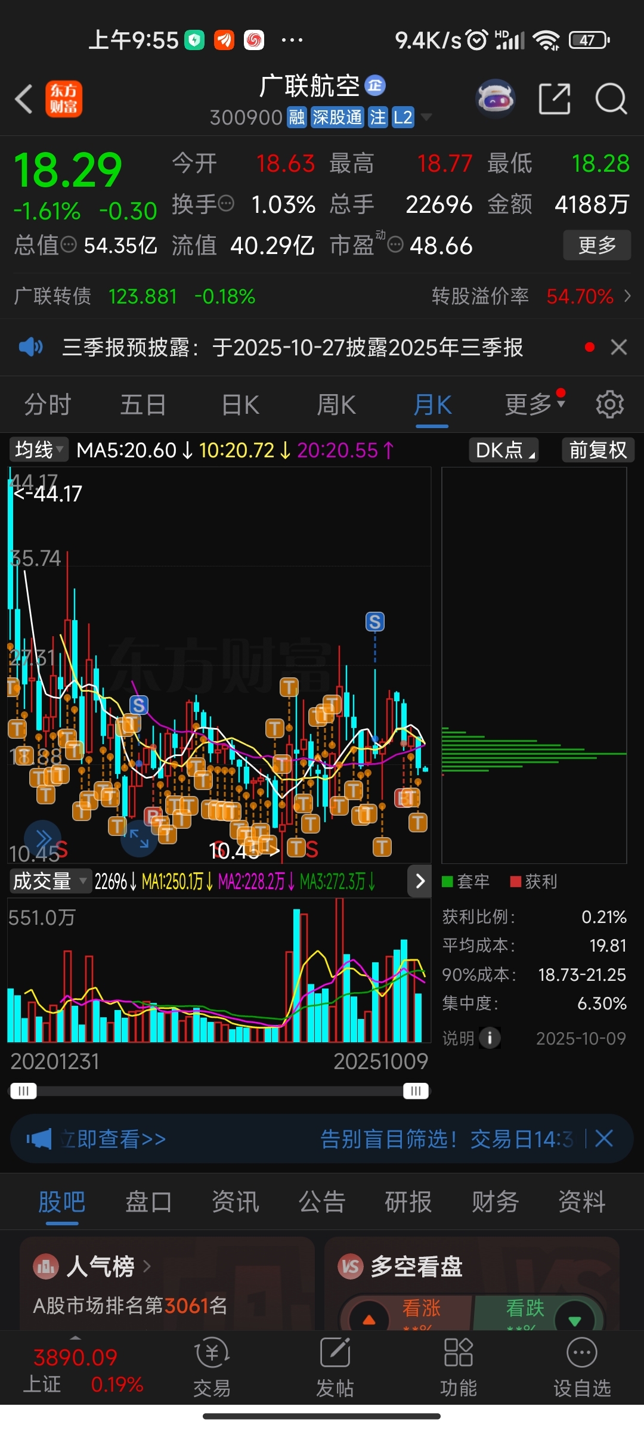Vote 看涨 in 多空看盘
The height and width of the screenshot is (1431, 644).
pyautogui.click(x=405, y=1313)
